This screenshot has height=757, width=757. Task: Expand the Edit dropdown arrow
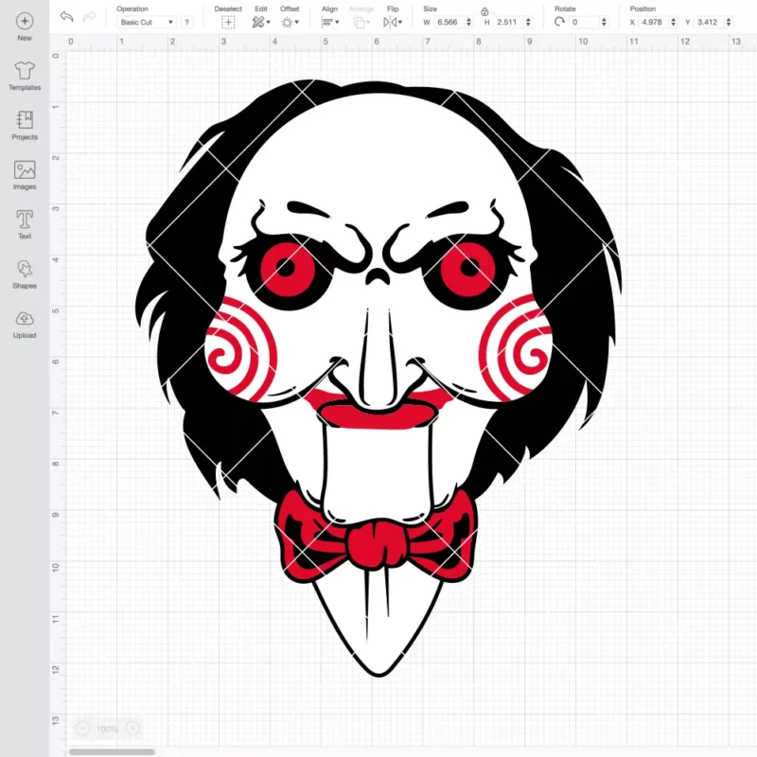[x=269, y=22]
